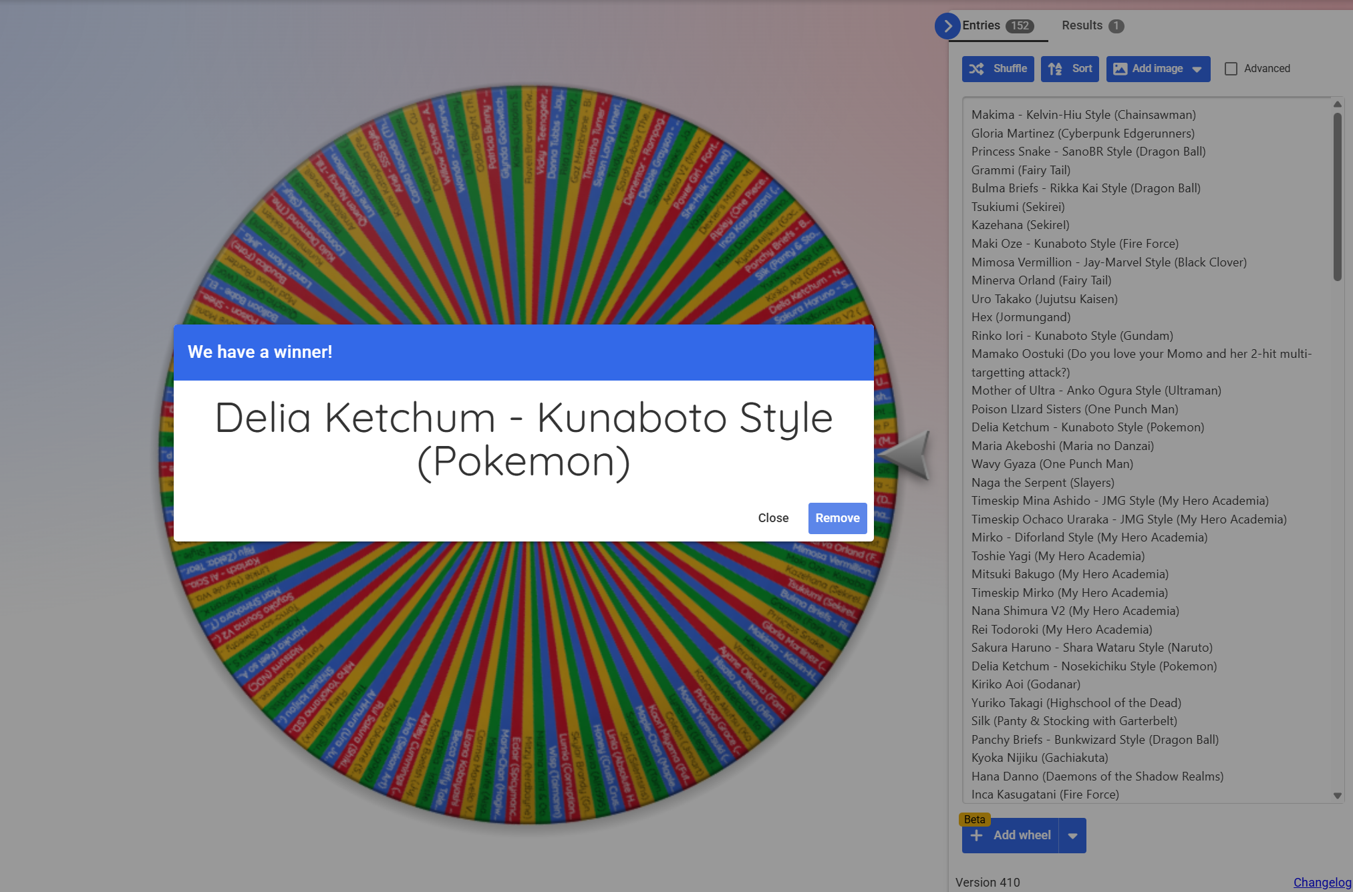The image size is (1353, 892).
Task: Click the Shuffle button label
Action: 1010,69
